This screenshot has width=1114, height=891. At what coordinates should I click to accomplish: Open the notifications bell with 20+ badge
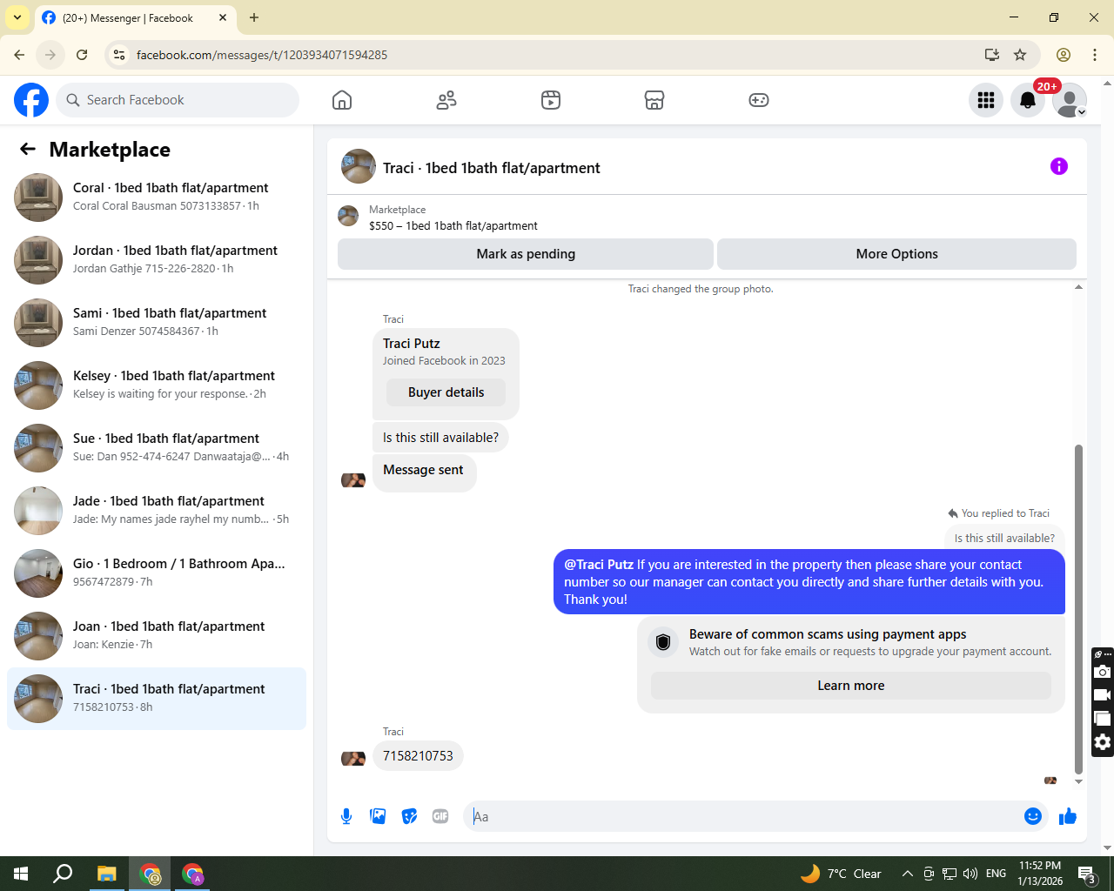[x=1028, y=100]
